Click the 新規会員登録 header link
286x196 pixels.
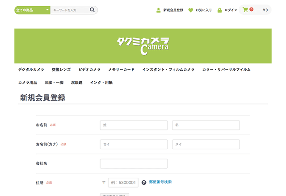173,10
